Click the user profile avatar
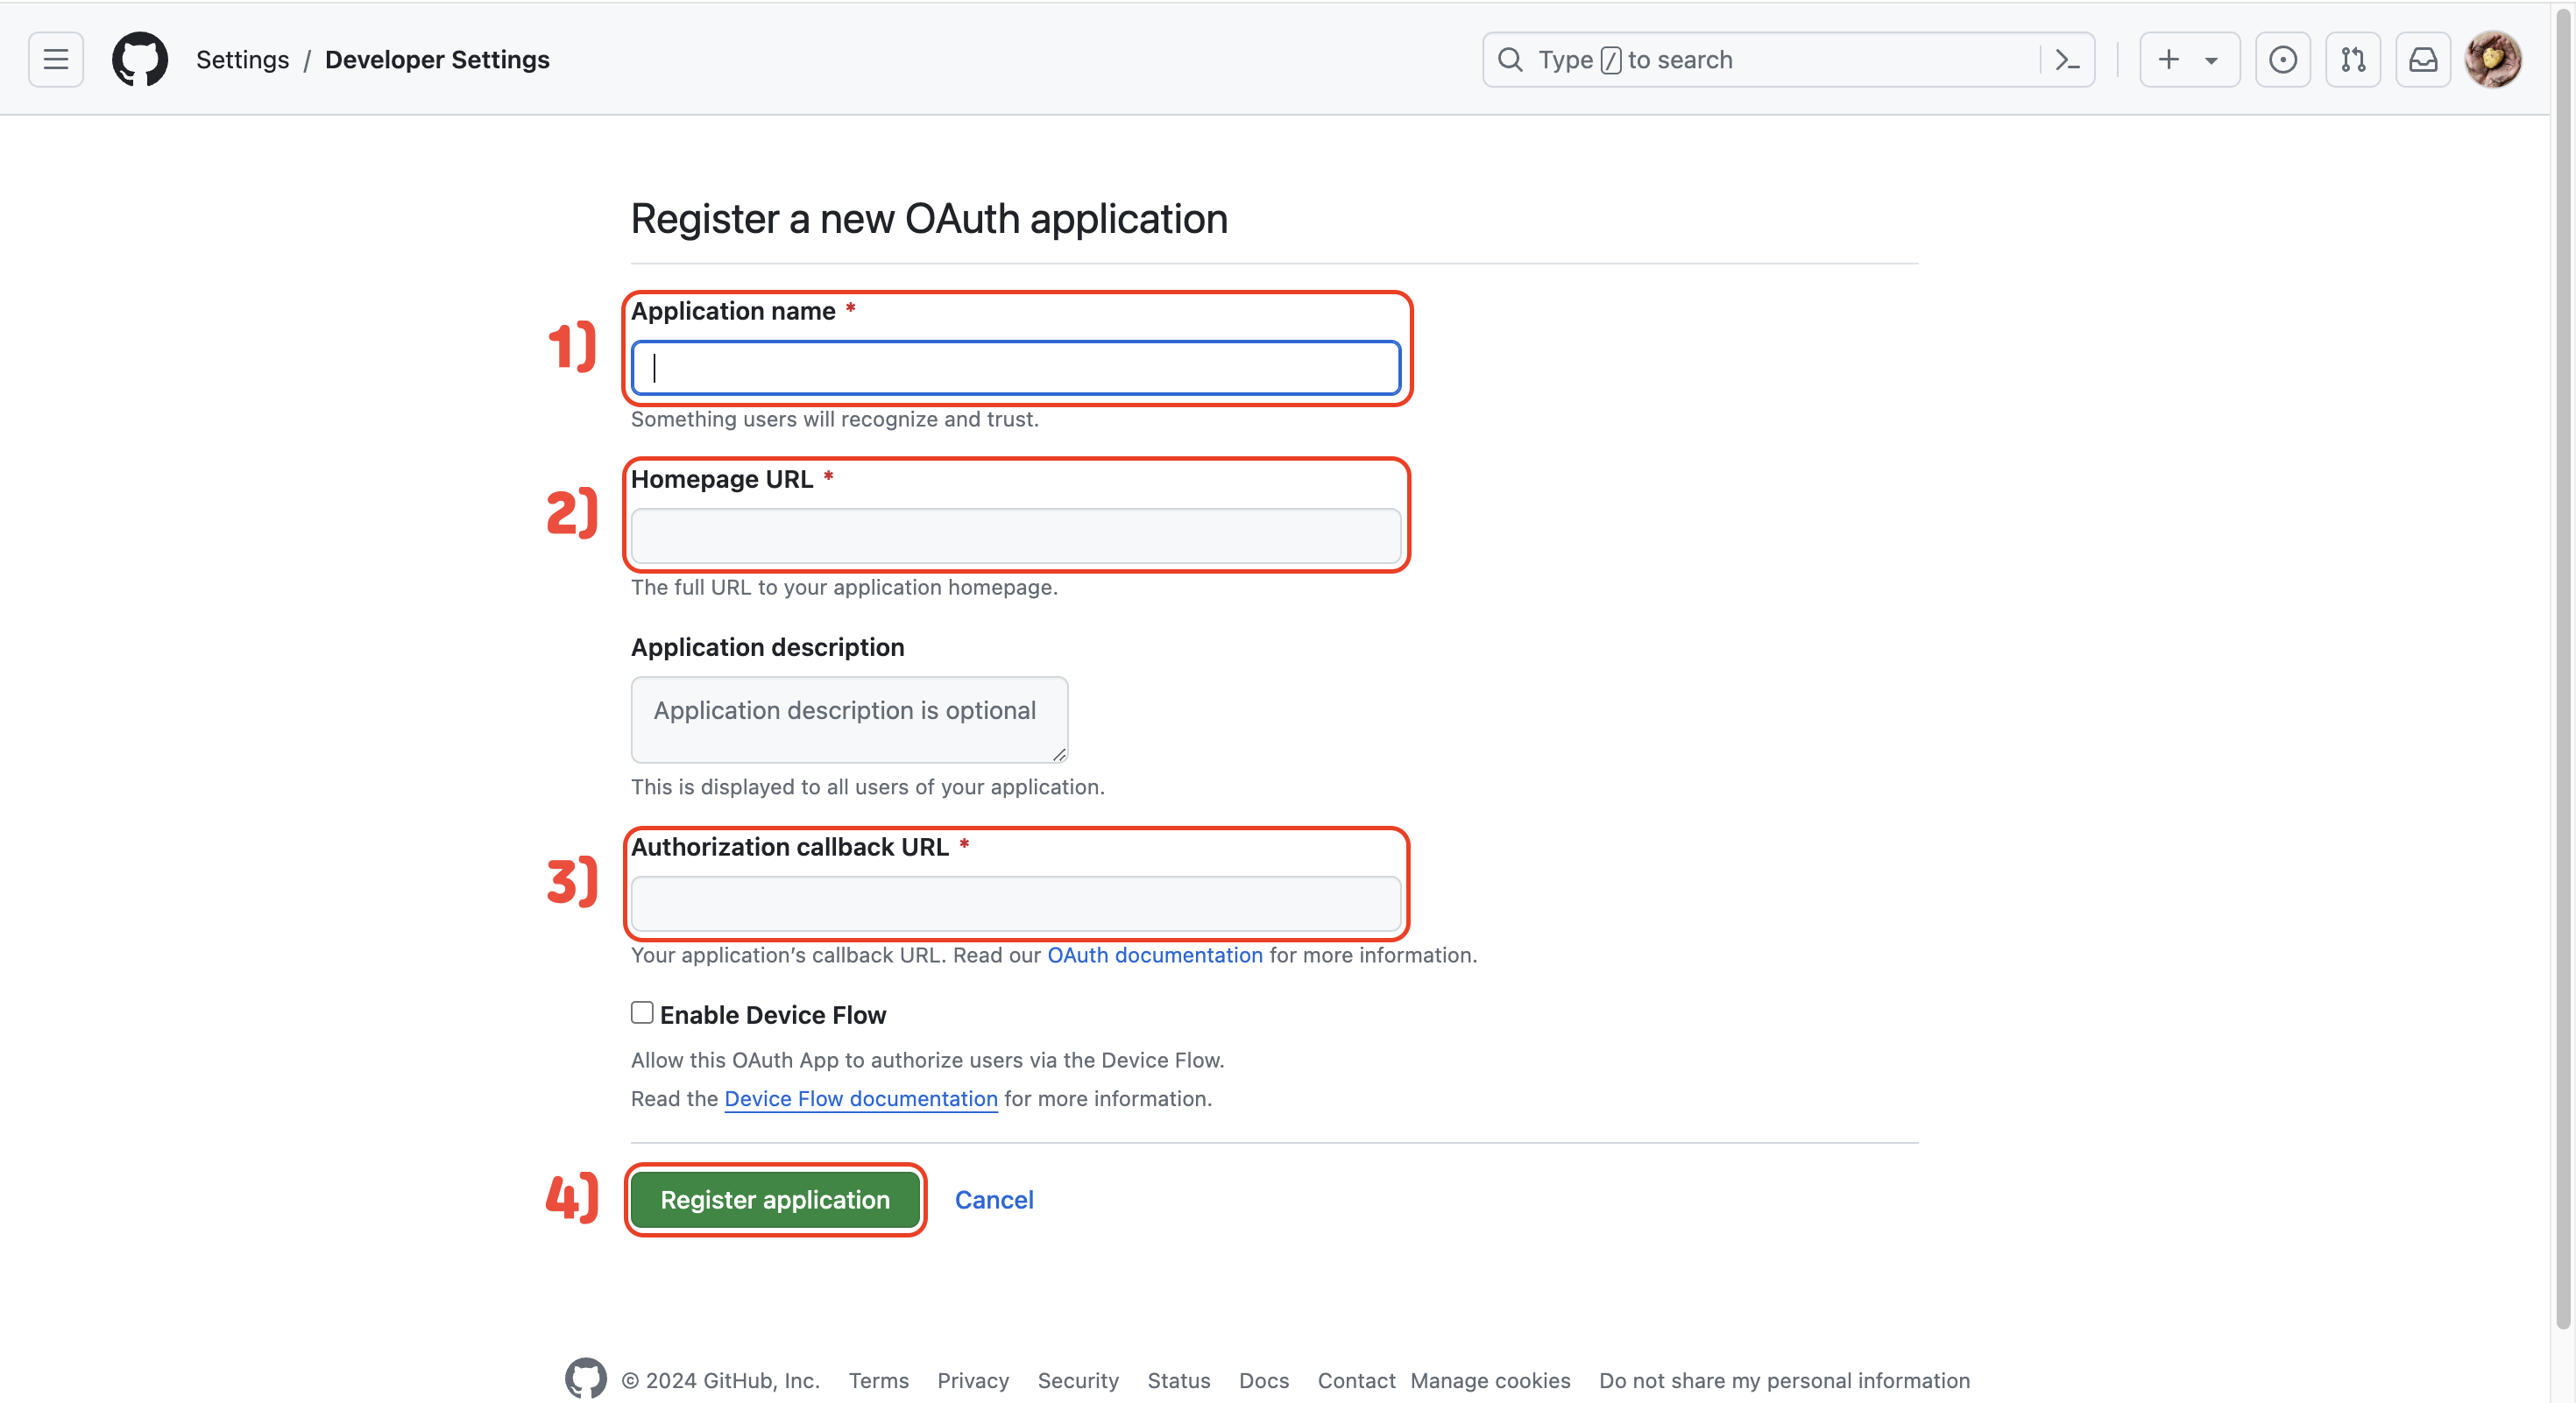 [2492, 60]
